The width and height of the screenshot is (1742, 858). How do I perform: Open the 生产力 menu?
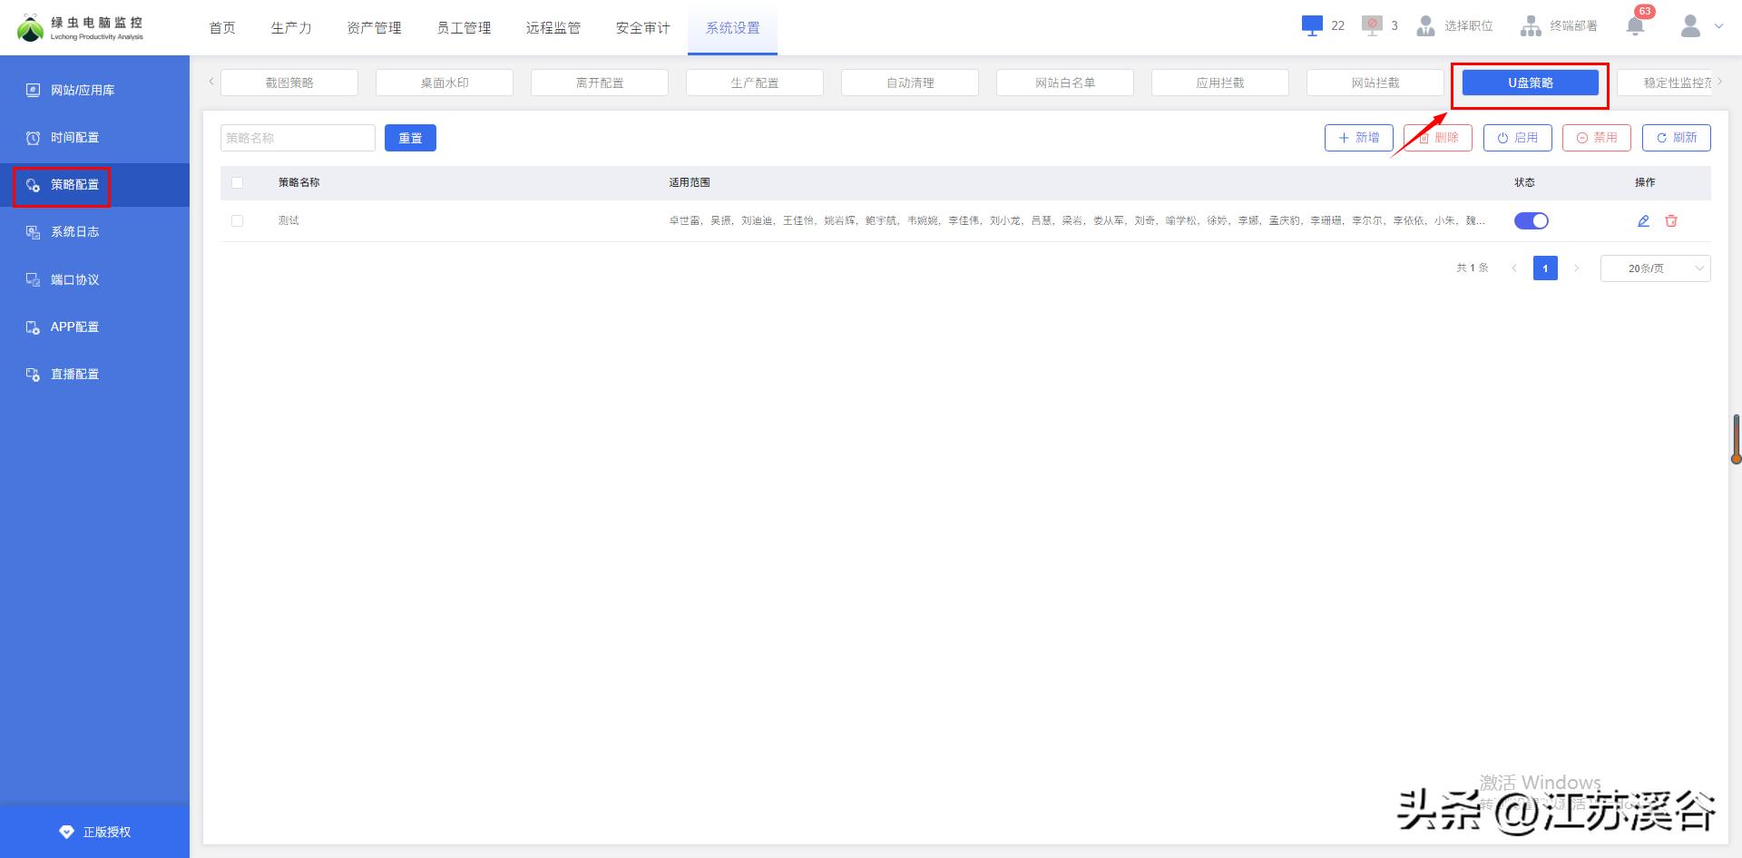click(291, 28)
